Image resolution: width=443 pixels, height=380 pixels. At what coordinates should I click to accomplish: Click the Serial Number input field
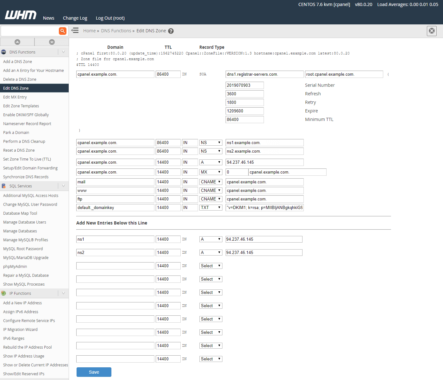point(245,85)
